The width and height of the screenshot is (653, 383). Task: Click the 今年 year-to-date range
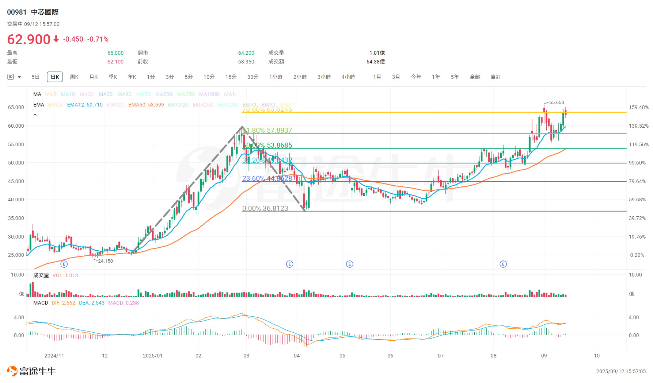point(416,77)
